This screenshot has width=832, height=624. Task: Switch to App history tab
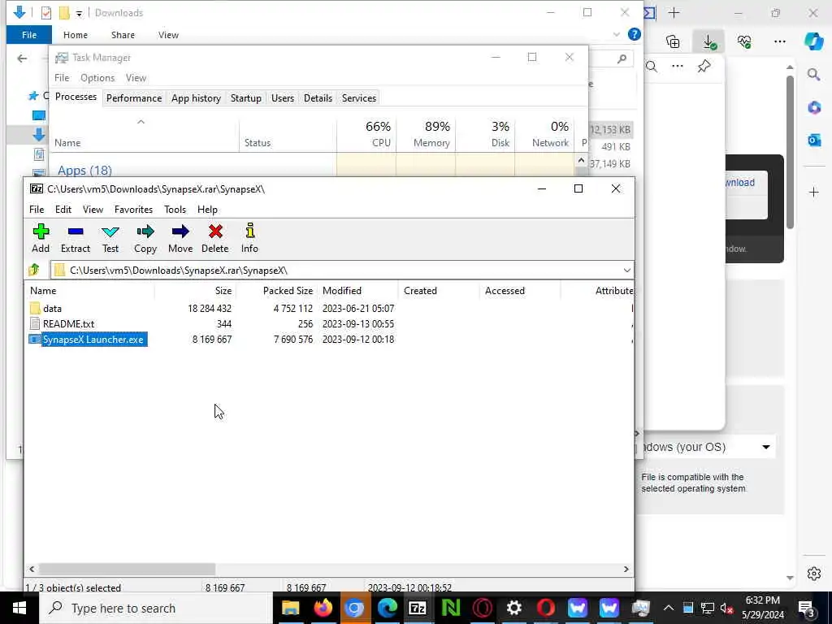point(196,98)
